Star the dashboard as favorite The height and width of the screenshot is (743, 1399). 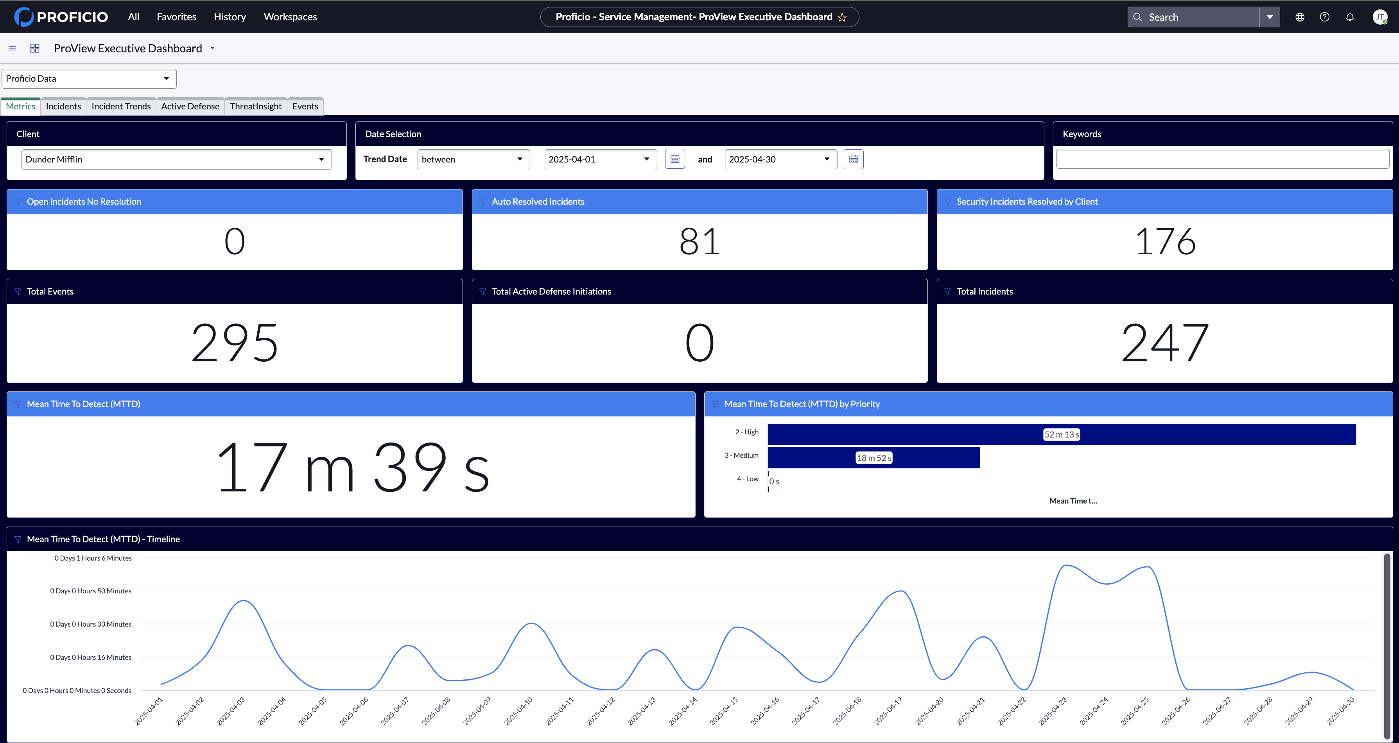(x=842, y=17)
